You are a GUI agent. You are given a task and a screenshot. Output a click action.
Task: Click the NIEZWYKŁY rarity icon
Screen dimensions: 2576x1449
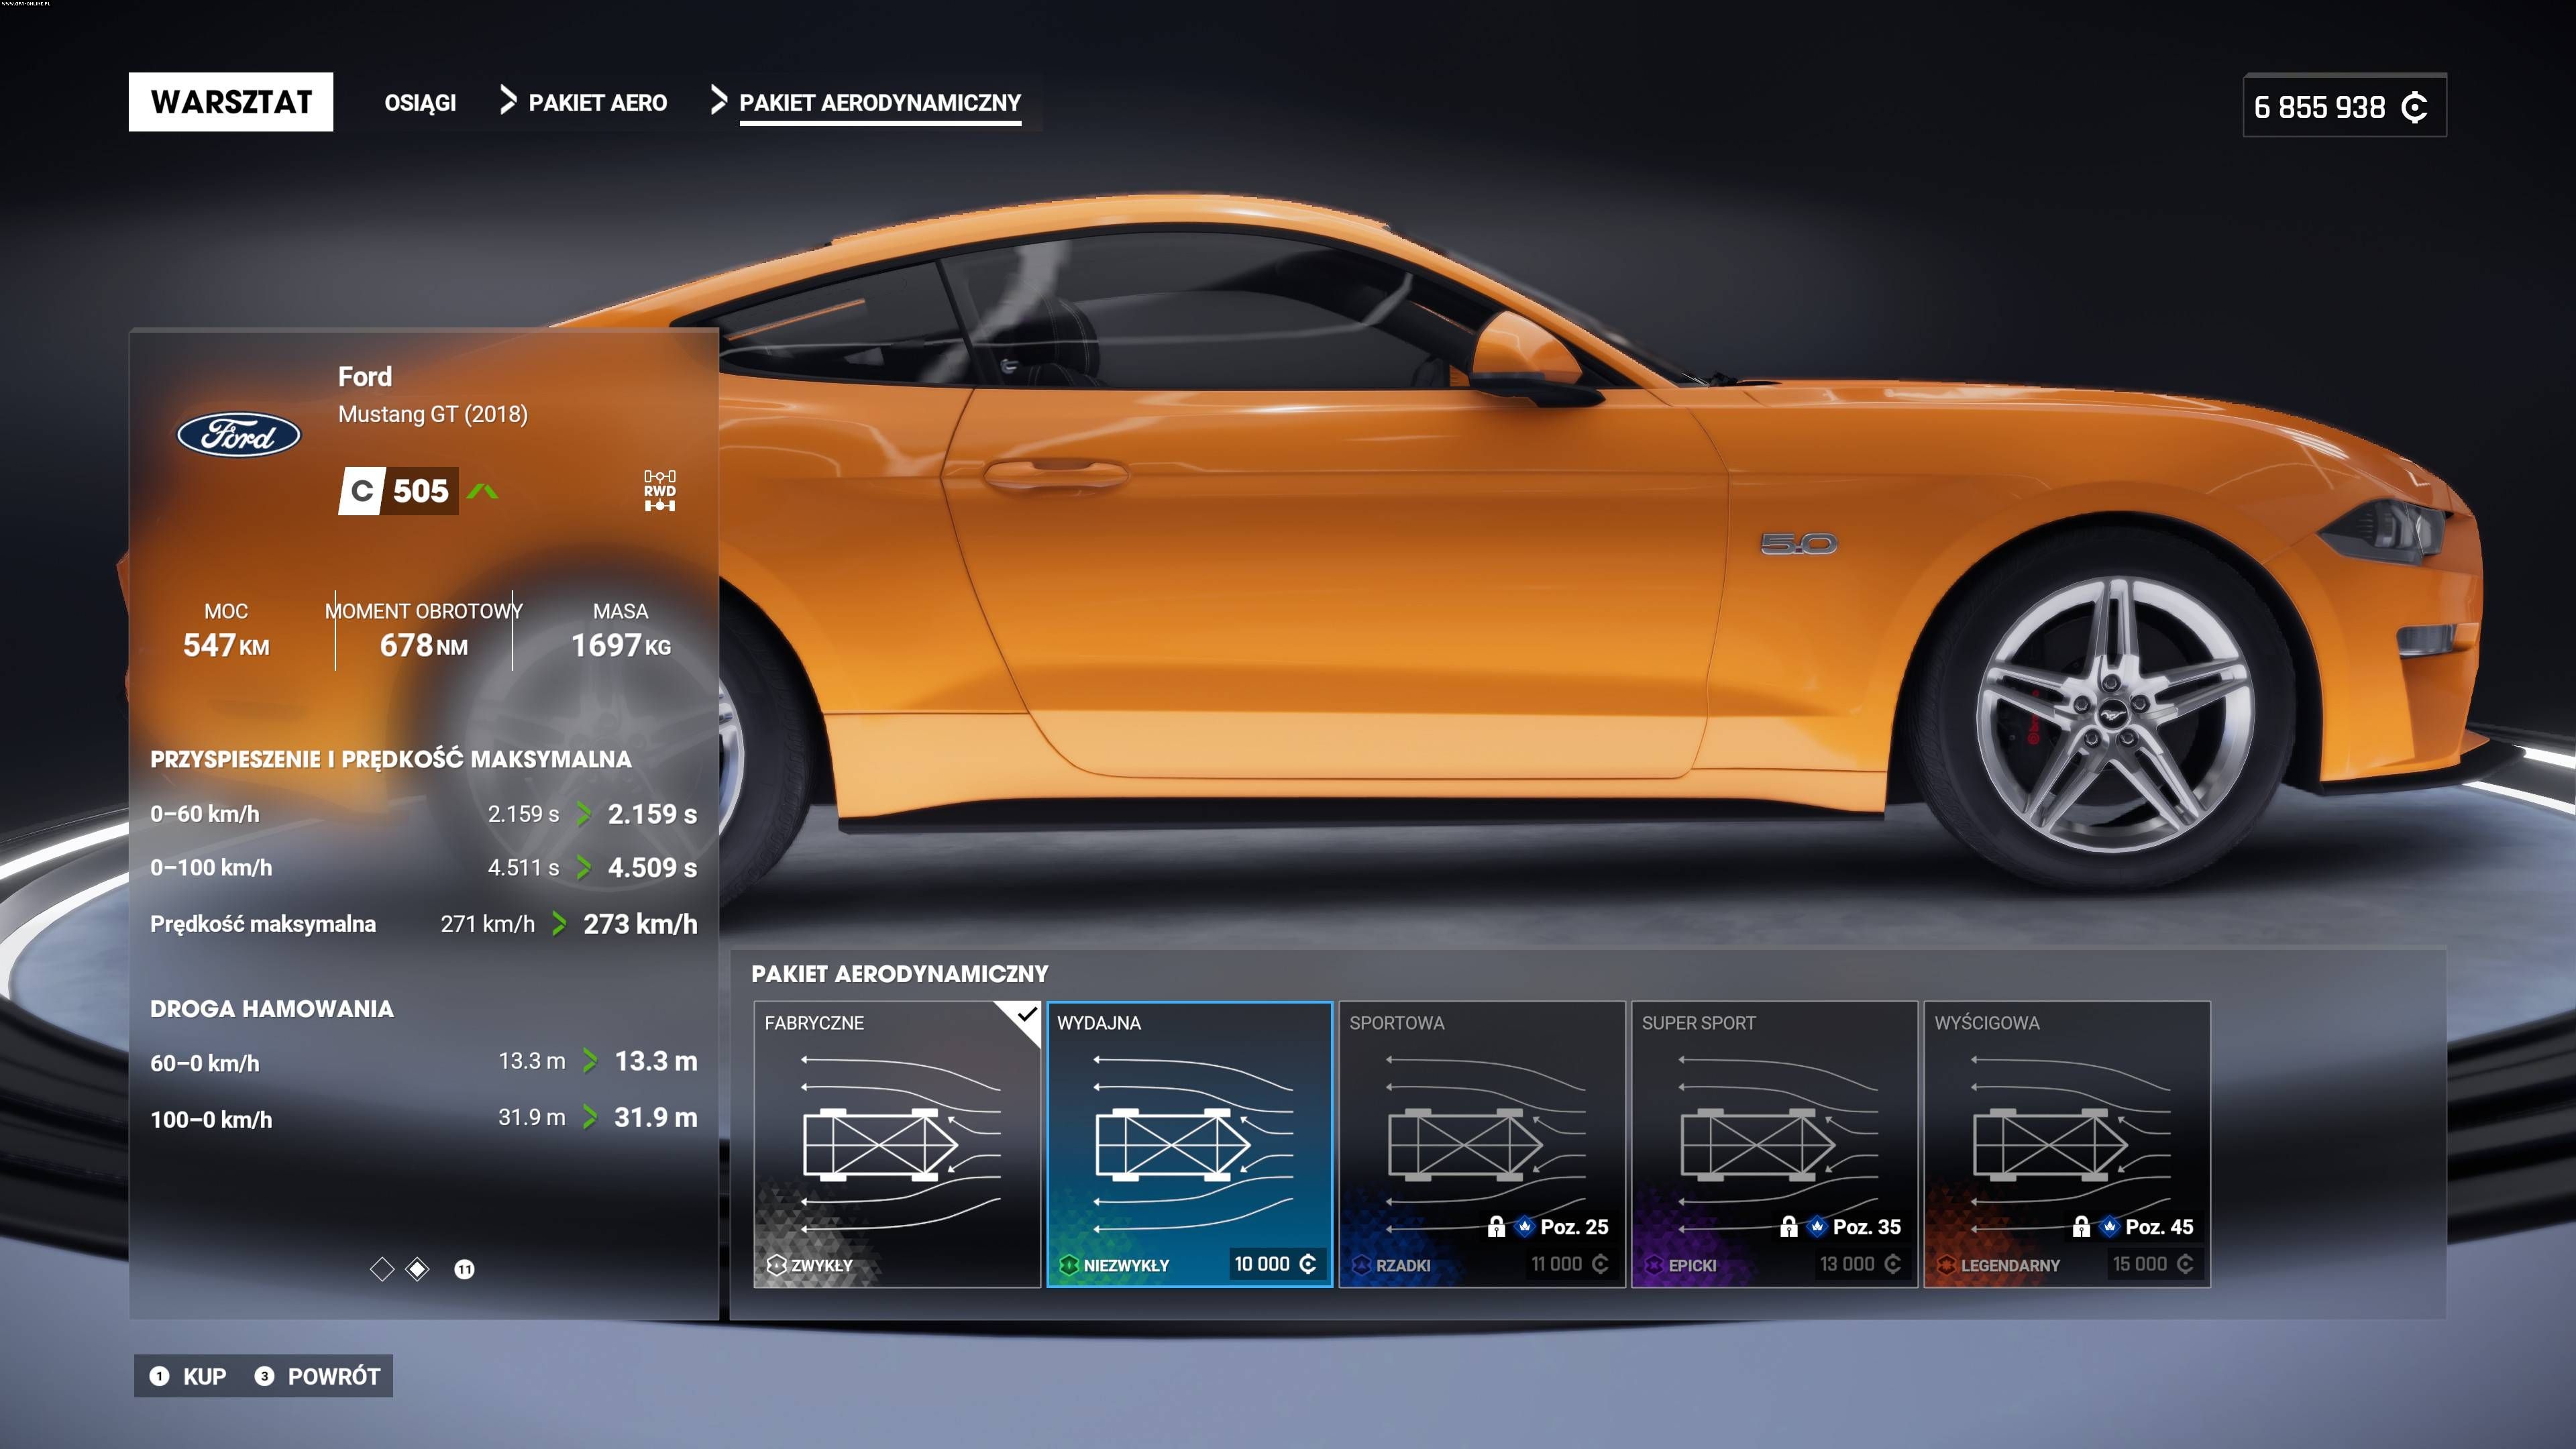[1069, 1265]
